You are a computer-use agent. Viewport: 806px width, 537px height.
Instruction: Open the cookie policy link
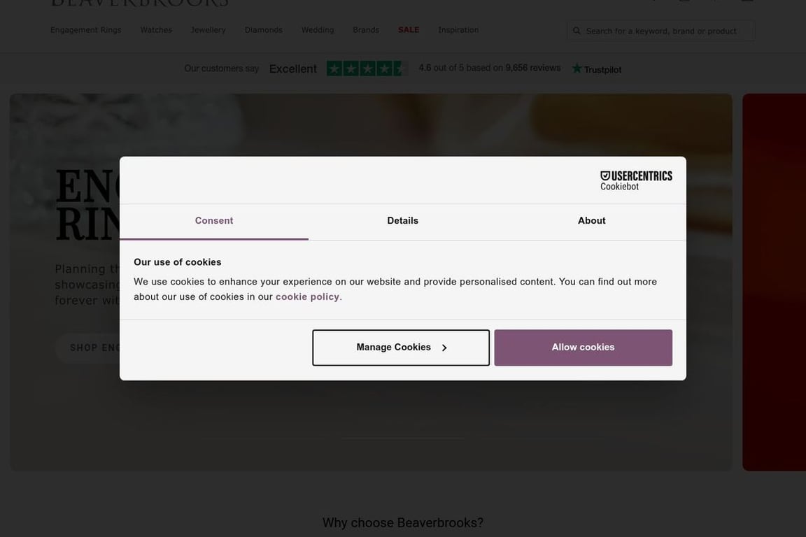pos(307,297)
